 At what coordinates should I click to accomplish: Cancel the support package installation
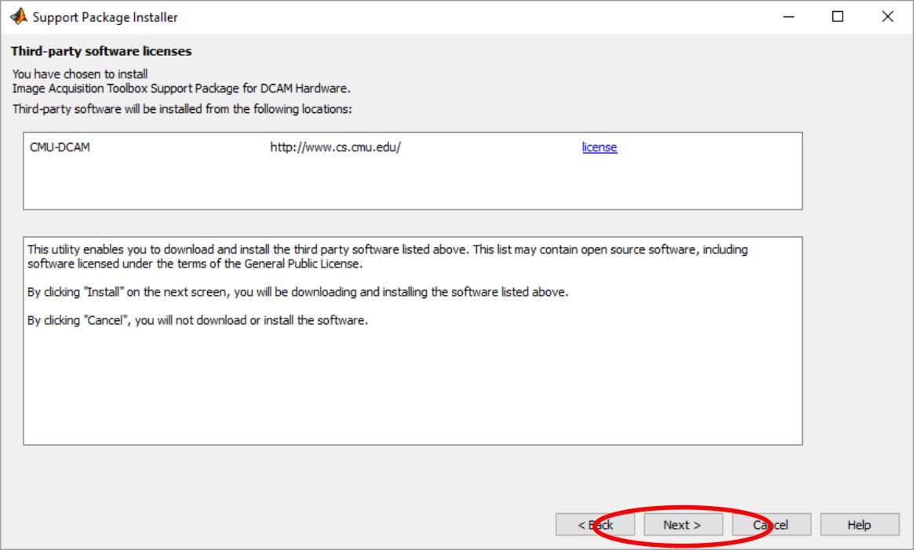point(770,525)
